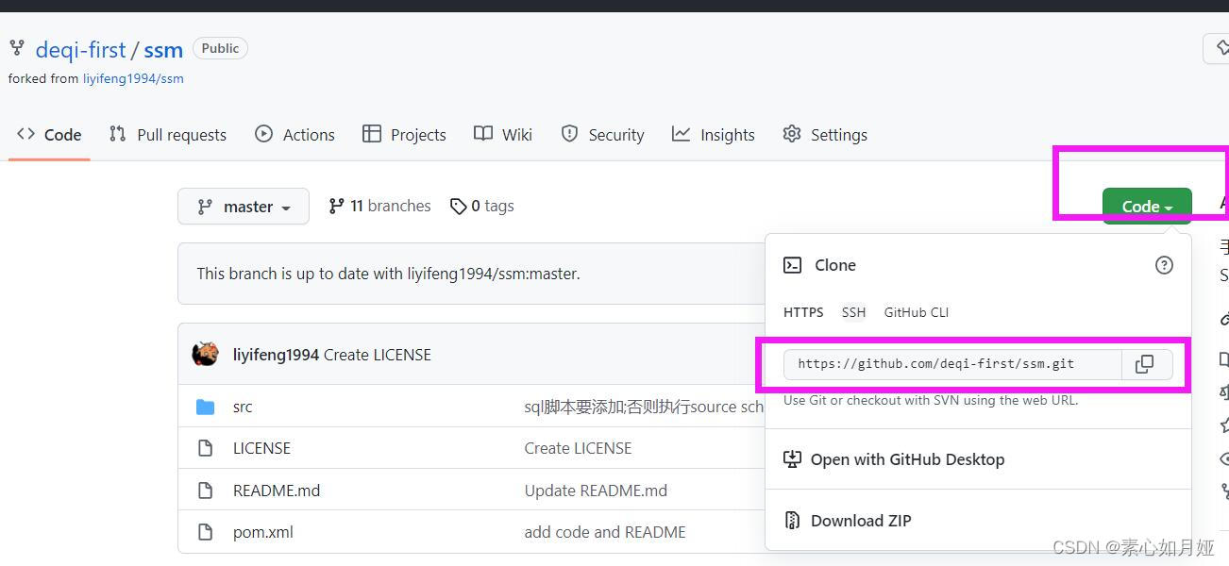Switch to the Code tab

(49, 135)
